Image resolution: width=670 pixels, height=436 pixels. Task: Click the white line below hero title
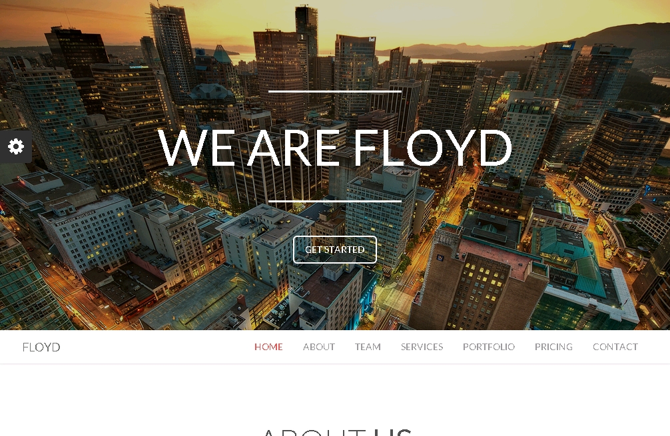[334, 201]
